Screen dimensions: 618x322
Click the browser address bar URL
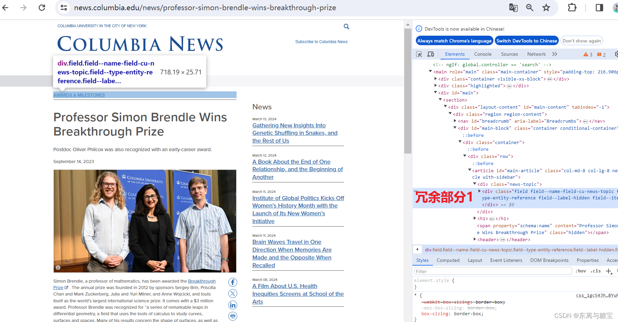pos(205,7)
